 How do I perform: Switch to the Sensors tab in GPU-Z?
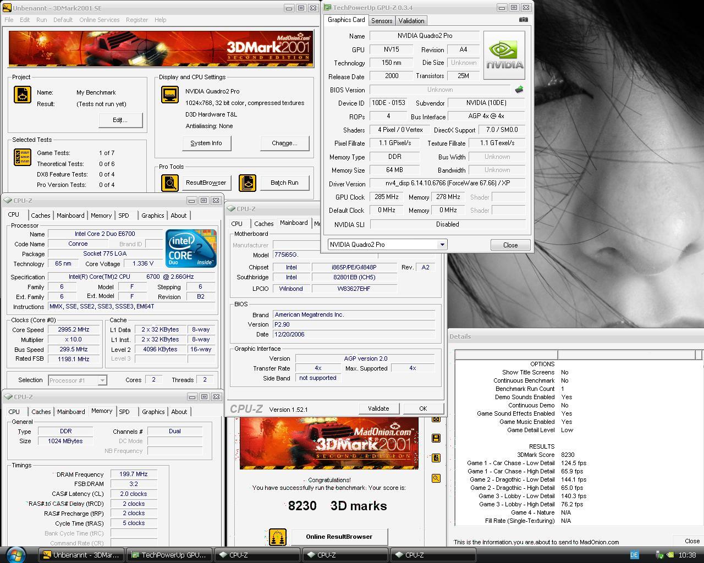point(382,21)
